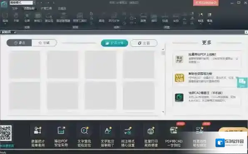Open the PDF转CAD conversion feature
Viewport: 248px width, 154px height.
174,137
